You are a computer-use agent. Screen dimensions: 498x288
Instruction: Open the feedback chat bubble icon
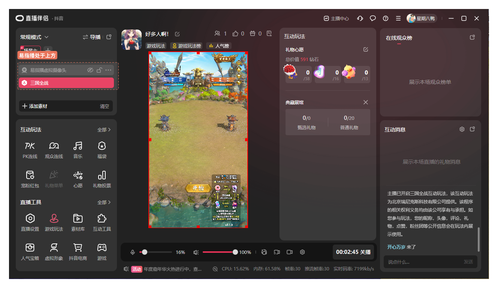(x=373, y=18)
